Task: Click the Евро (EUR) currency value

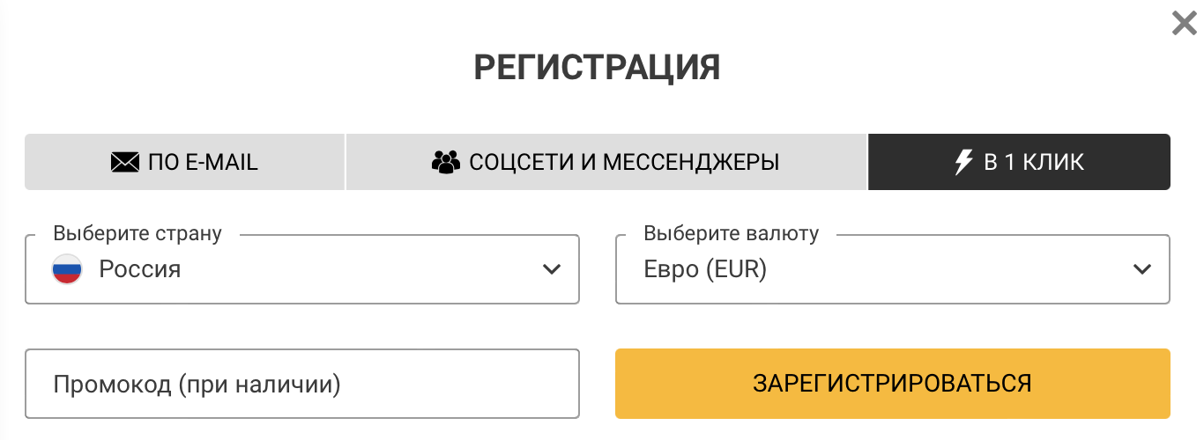Action: 705,269
